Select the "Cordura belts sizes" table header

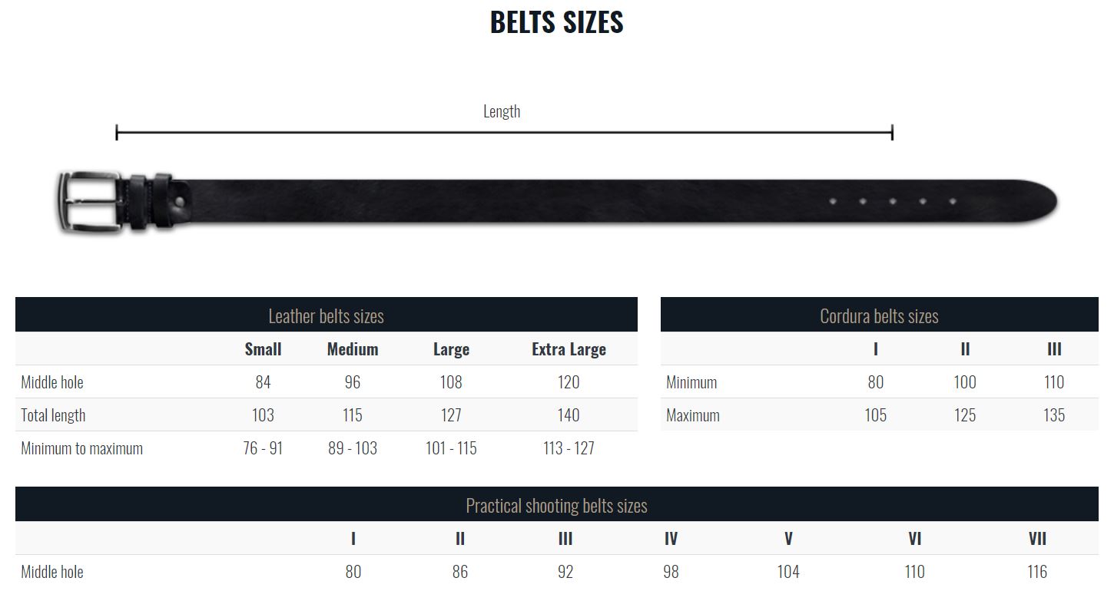(x=879, y=315)
